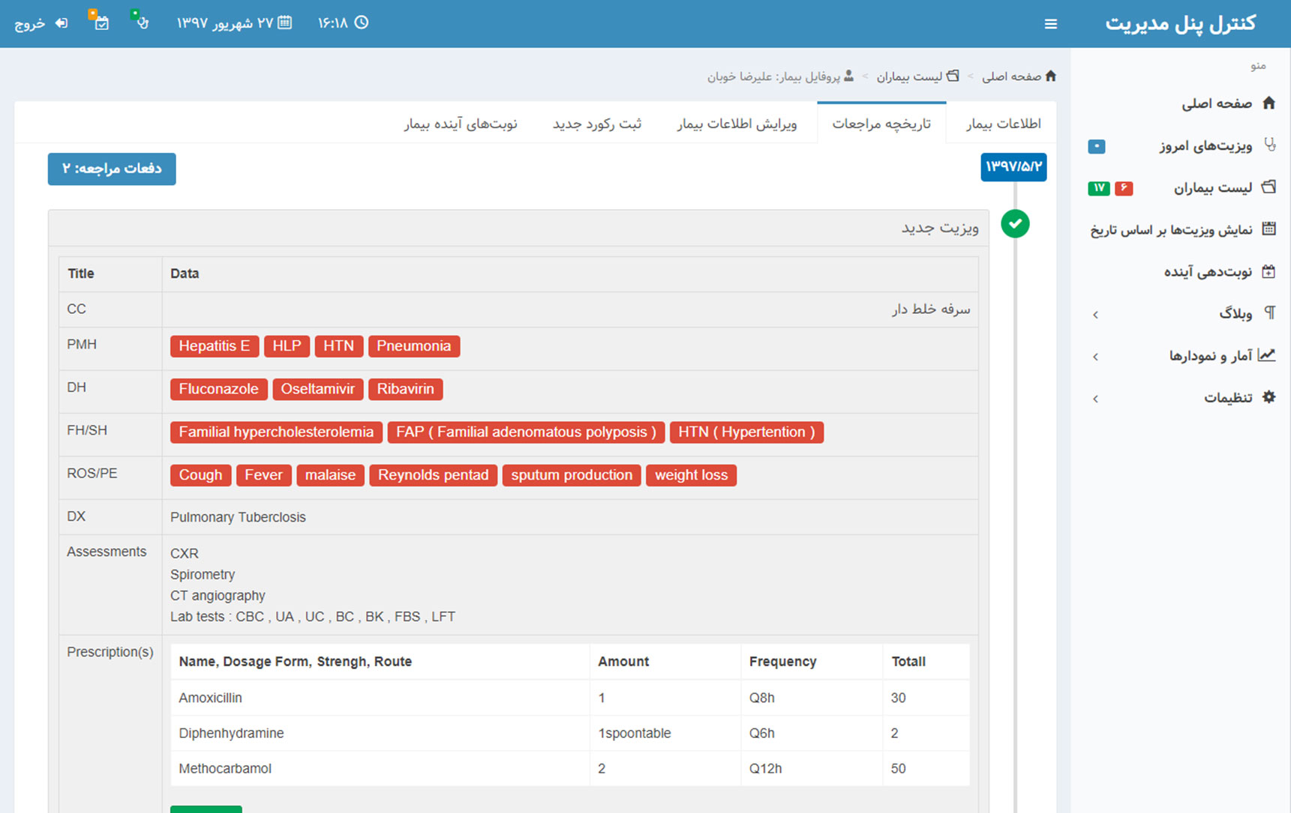The width and height of the screenshot is (1291, 813).
Task: Open نوبت‌دهی آینده in the sidebar
Action: click(x=1207, y=271)
